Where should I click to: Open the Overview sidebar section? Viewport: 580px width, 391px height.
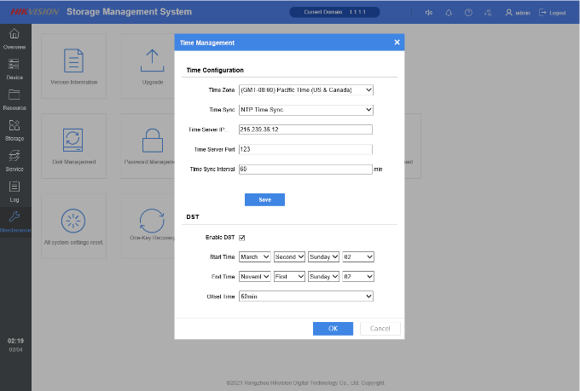[14, 37]
